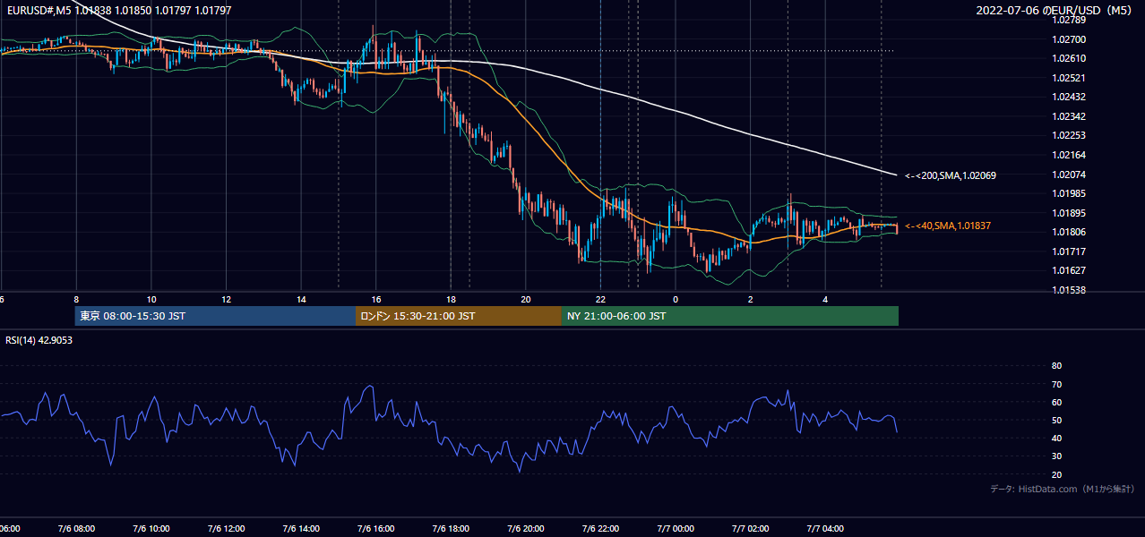
Task: Click price axis value 1.02253
Action: click(1069, 135)
